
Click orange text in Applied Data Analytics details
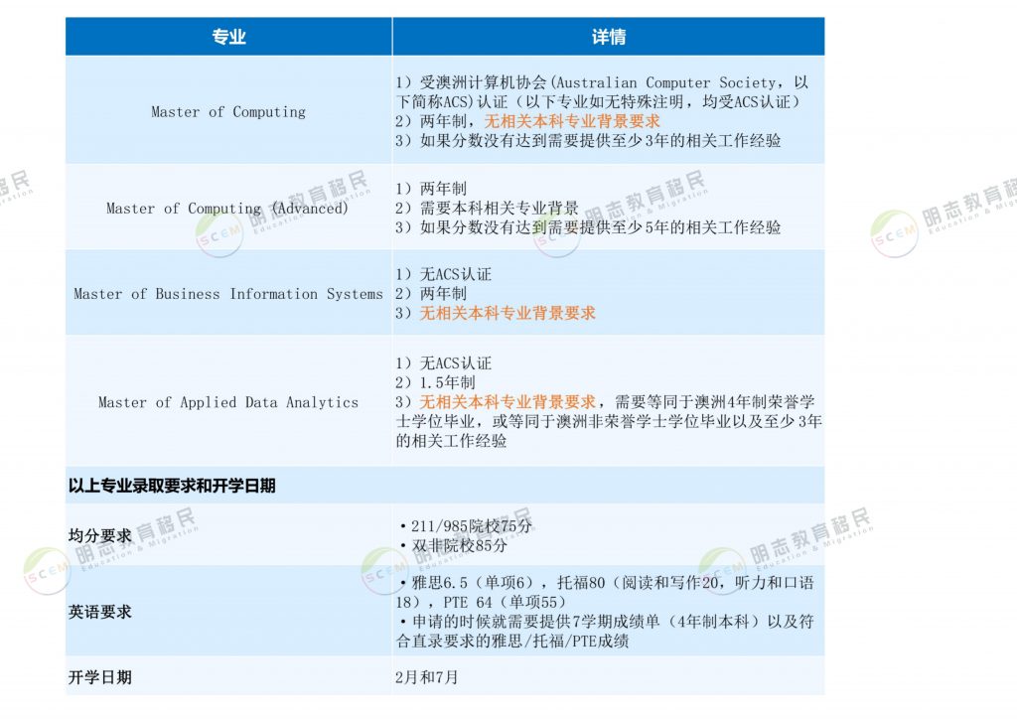click(x=507, y=402)
